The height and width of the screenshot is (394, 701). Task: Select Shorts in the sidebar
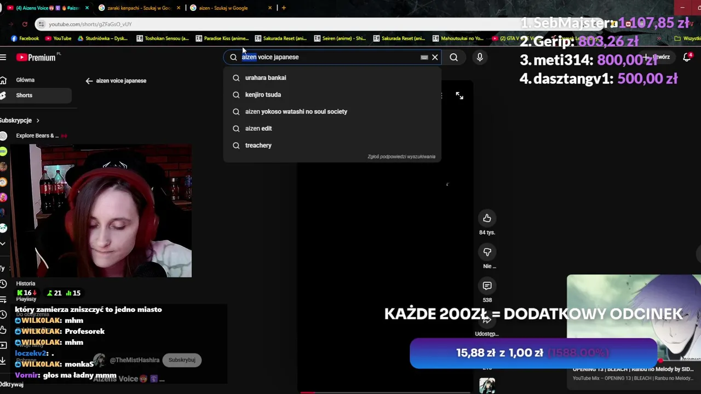click(36, 95)
